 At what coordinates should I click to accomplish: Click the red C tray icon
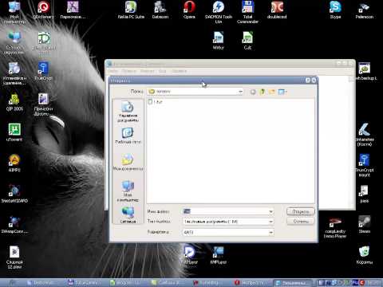pos(362,283)
